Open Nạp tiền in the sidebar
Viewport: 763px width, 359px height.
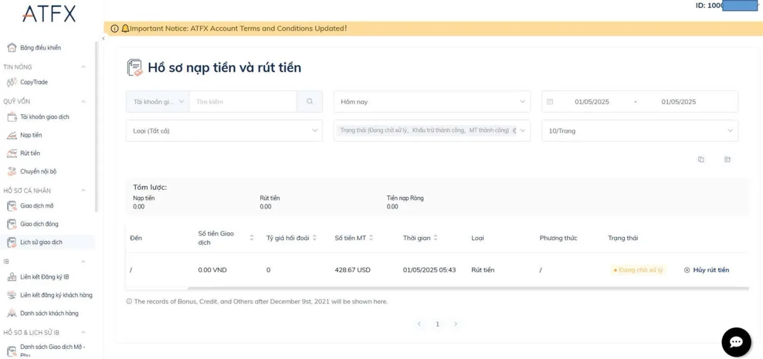31,135
